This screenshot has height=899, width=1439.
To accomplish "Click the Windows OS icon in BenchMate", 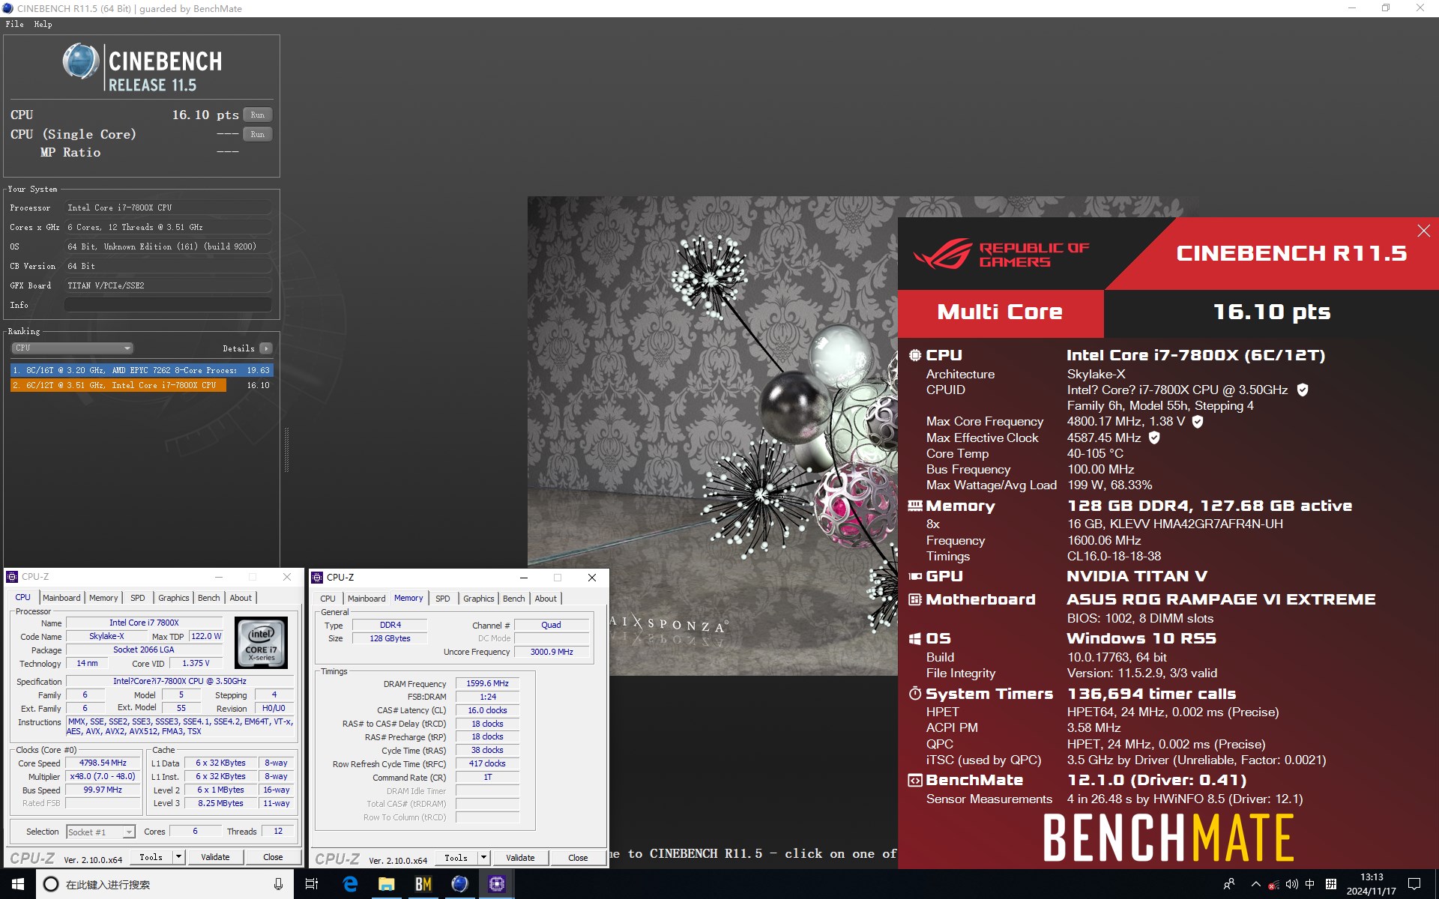I will click(x=915, y=639).
